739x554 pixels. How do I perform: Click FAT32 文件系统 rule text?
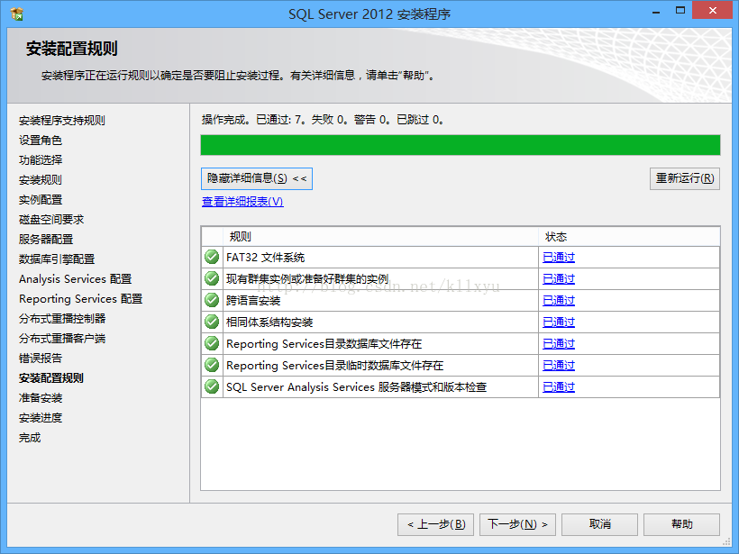click(x=265, y=258)
